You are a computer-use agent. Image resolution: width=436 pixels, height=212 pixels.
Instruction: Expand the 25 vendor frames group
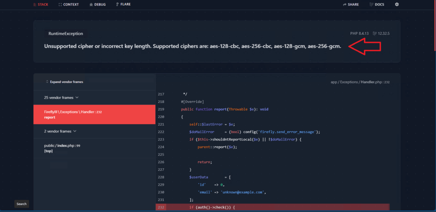click(x=61, y=97)
